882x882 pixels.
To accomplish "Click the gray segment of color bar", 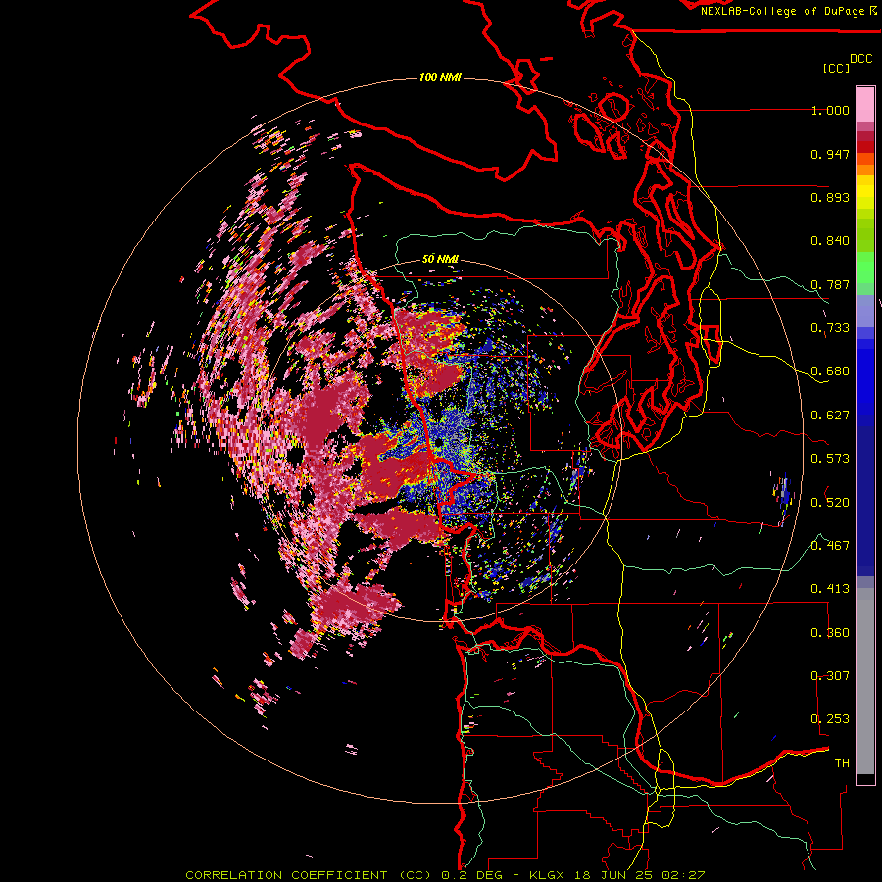I will click(865, 681).
